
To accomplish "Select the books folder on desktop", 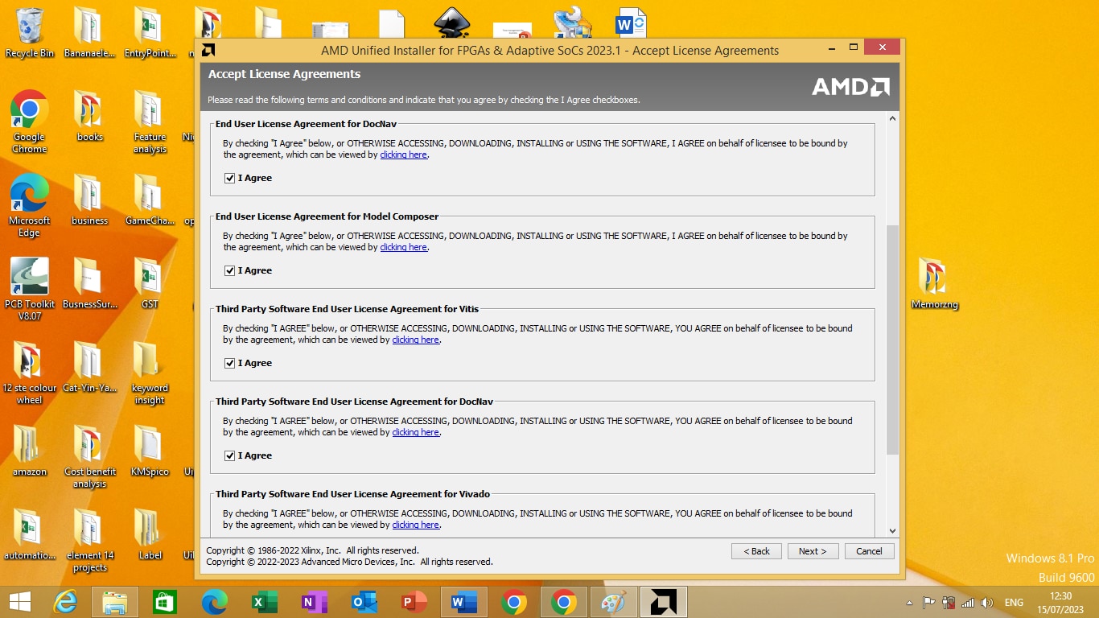I will 89,117.
